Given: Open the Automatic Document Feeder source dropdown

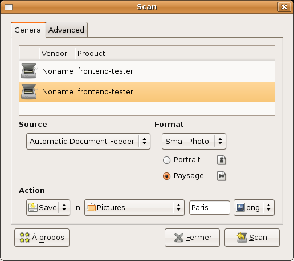Looking at the screenshot, I should point(88,141).
